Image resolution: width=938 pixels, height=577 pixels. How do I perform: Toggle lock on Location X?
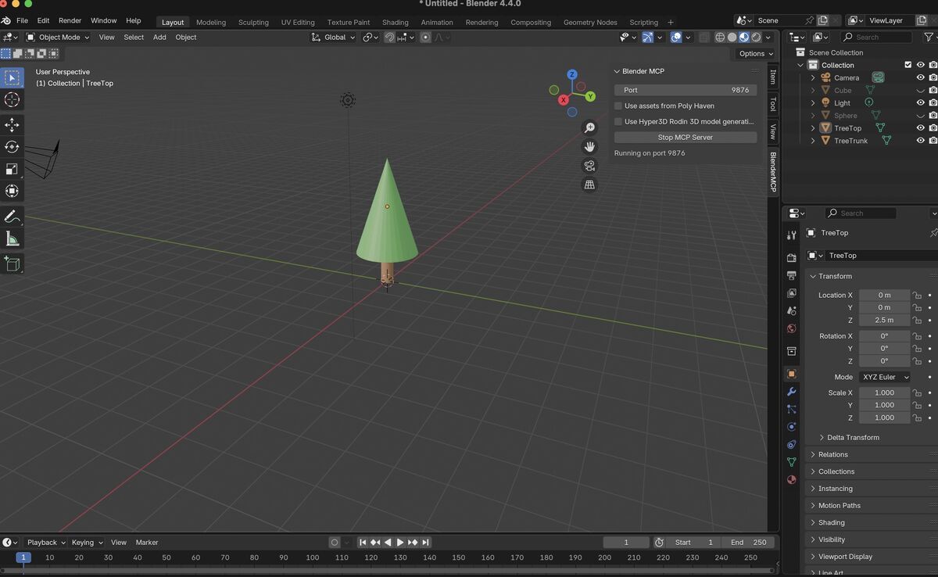click(x=917, y=295)
